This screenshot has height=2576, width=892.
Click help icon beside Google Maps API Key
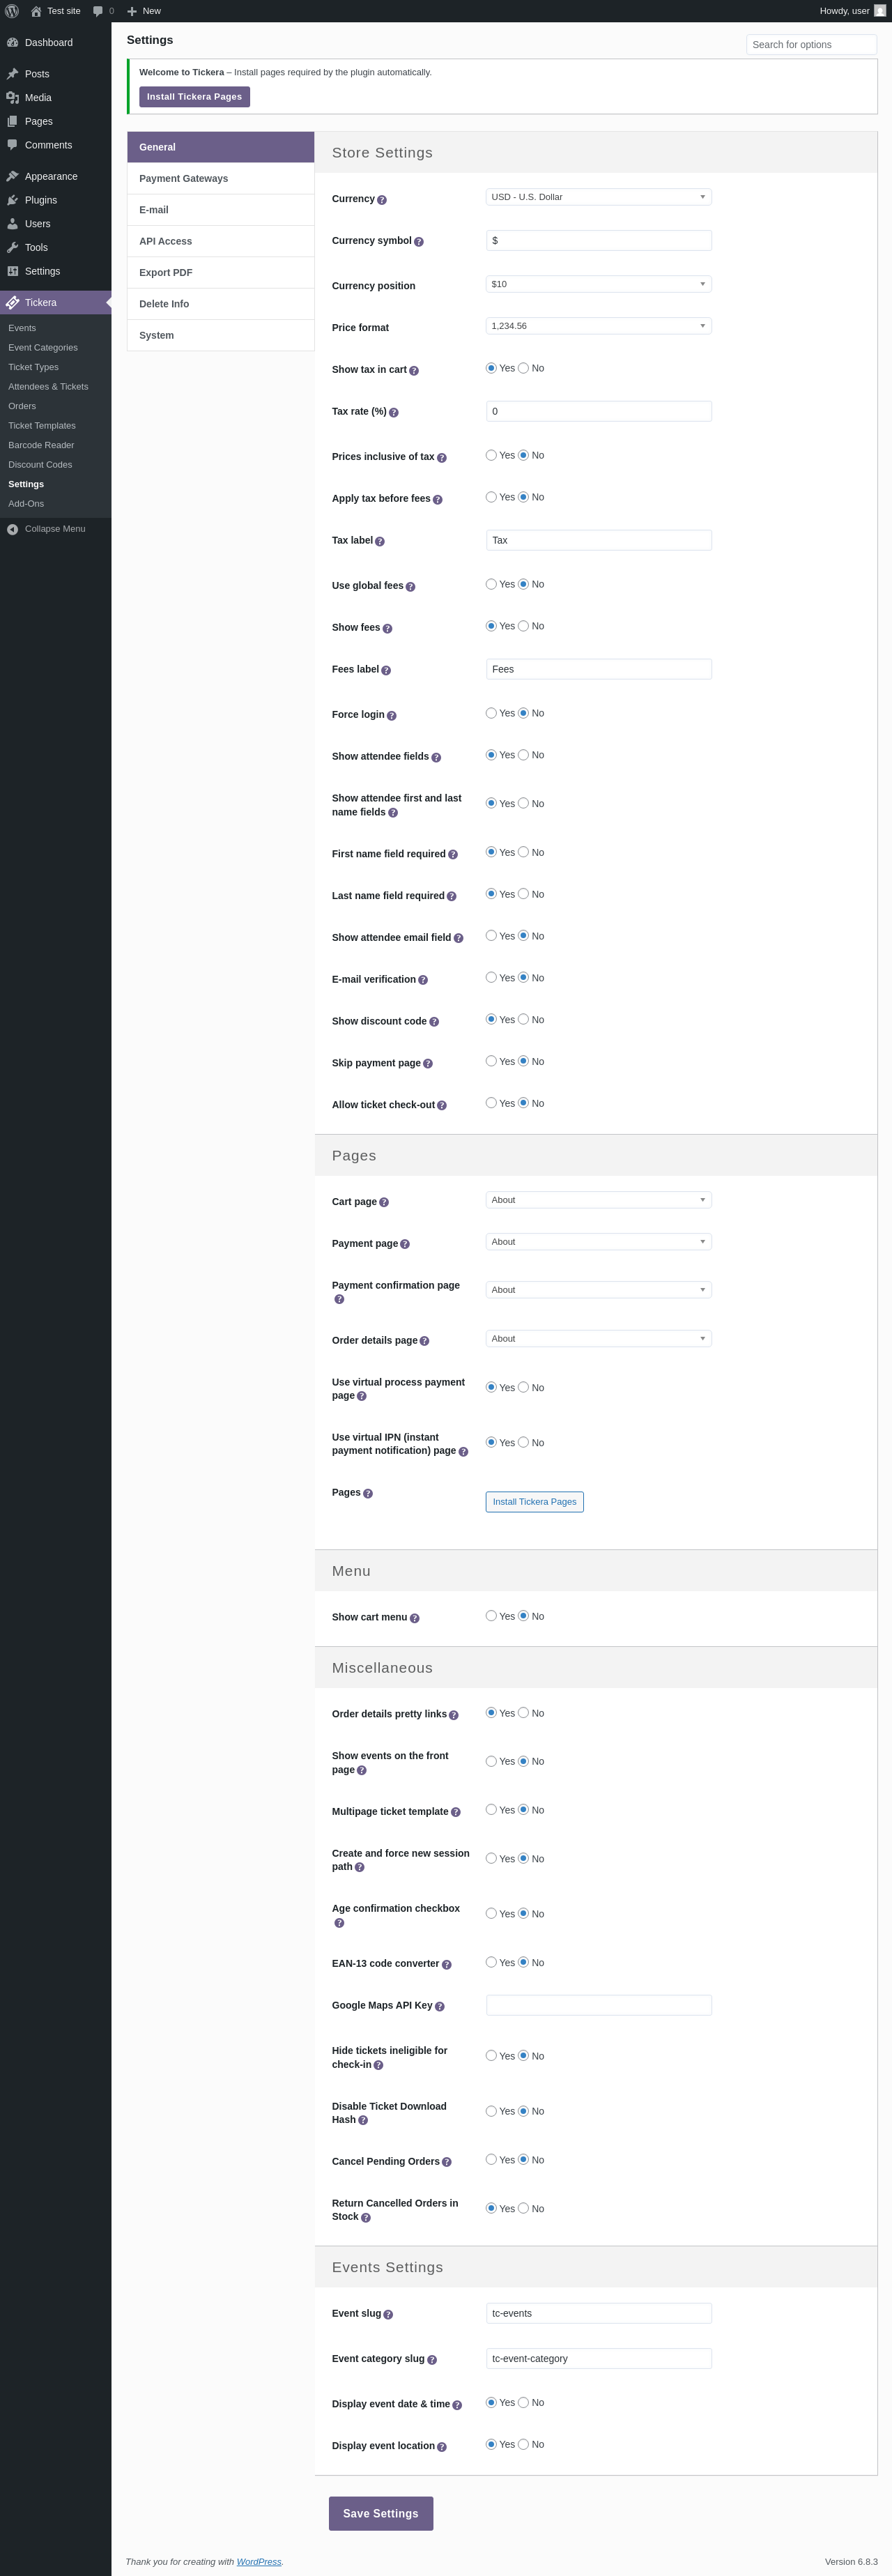tap(440, 2007)
